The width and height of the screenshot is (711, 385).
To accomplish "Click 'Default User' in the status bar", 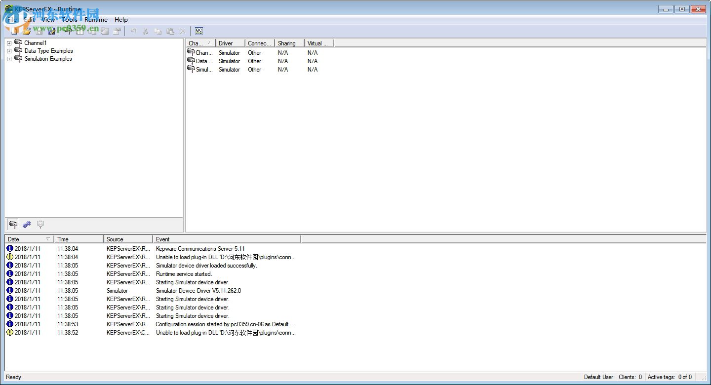I will click(x=598, y=377).
